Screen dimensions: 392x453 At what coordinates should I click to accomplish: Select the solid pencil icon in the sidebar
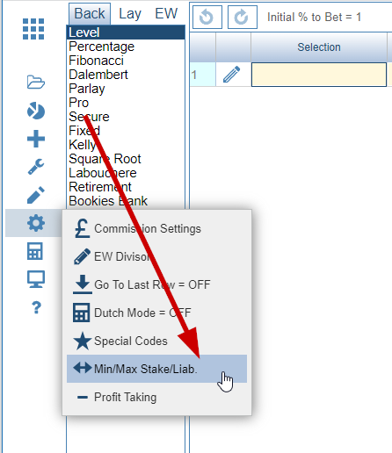(36, 195)
